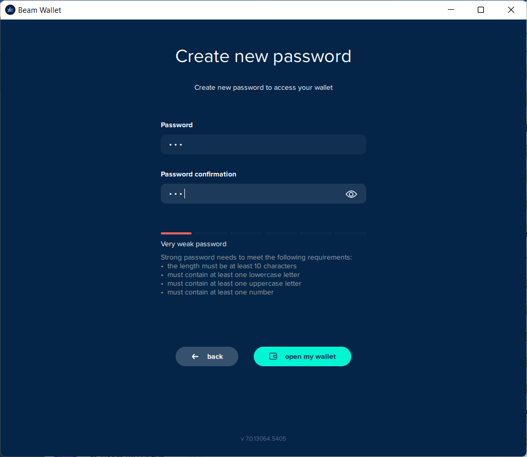Click the "back" button label
Image resolution: width=527 pixels, height=457 pixels.
coord(215,356)
